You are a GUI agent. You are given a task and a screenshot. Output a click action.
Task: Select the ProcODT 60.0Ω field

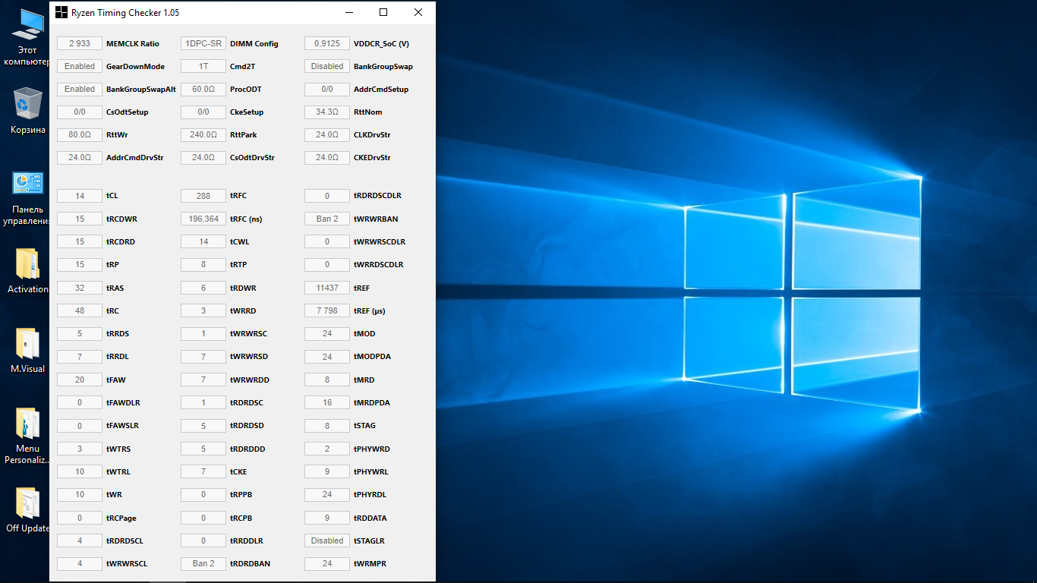(x=203, y=90)
